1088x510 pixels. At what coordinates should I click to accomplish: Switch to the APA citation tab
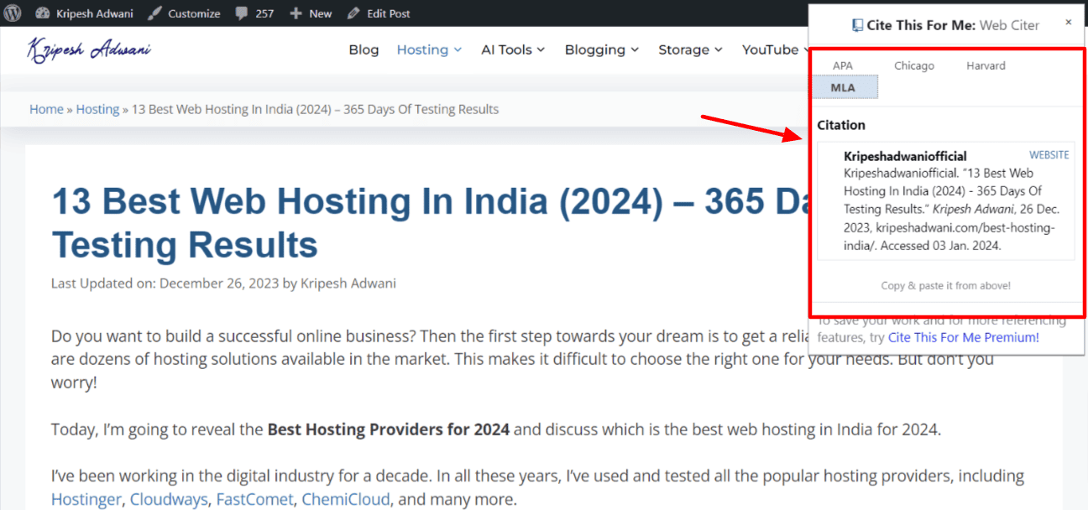(842, 65)
